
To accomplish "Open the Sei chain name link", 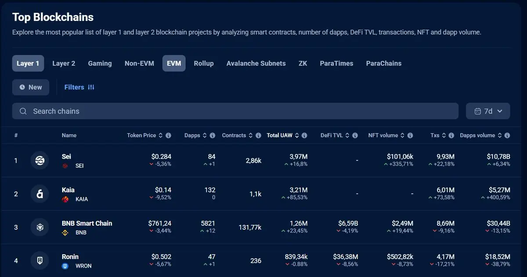I will pyautogui.click(x=66, y=156).
